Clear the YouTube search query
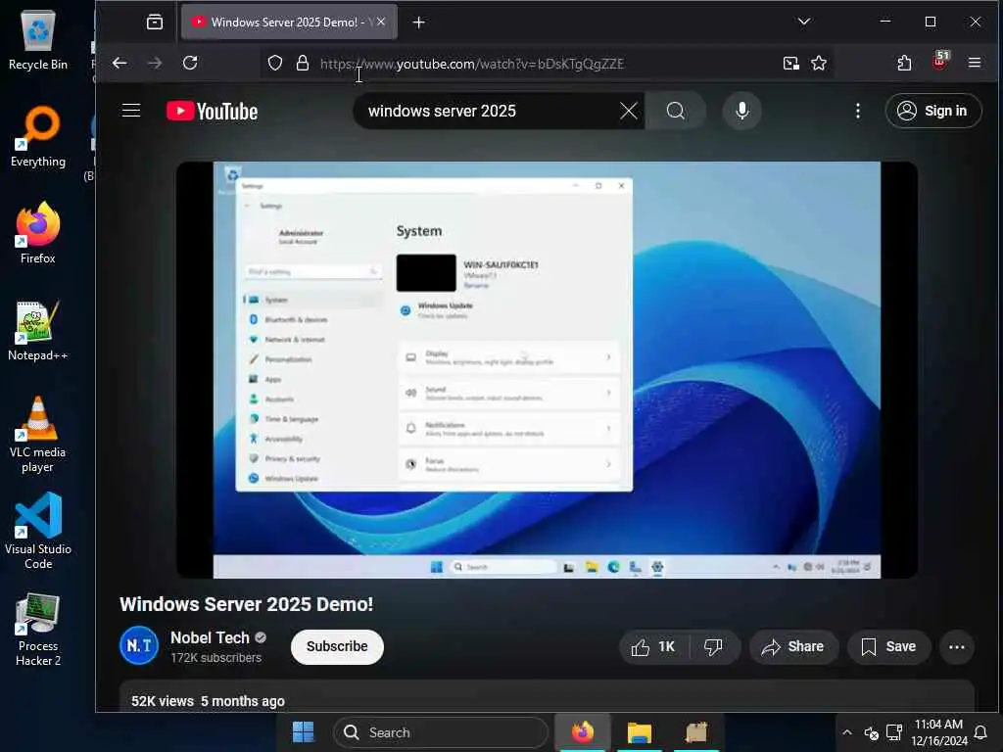The image size is (1003, 752). [629, 112]
